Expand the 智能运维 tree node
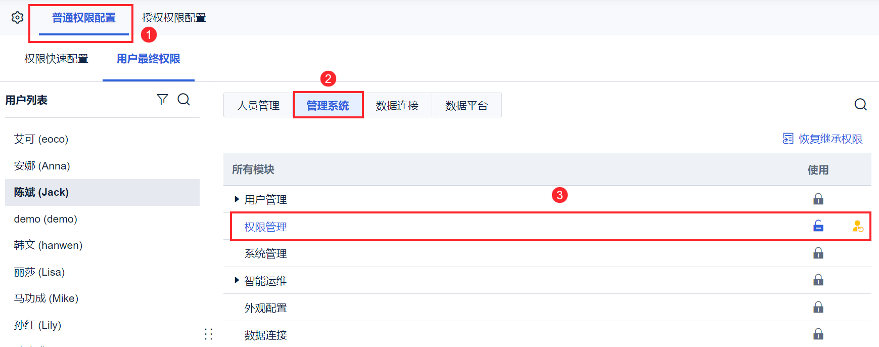This screenshot has height=347, width=879. coord(237,280)
